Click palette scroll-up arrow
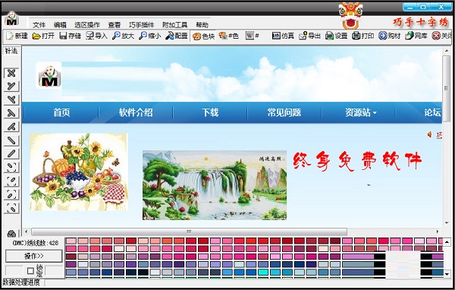The width and height of the screenshot is (455, 290). click(447, 241)
